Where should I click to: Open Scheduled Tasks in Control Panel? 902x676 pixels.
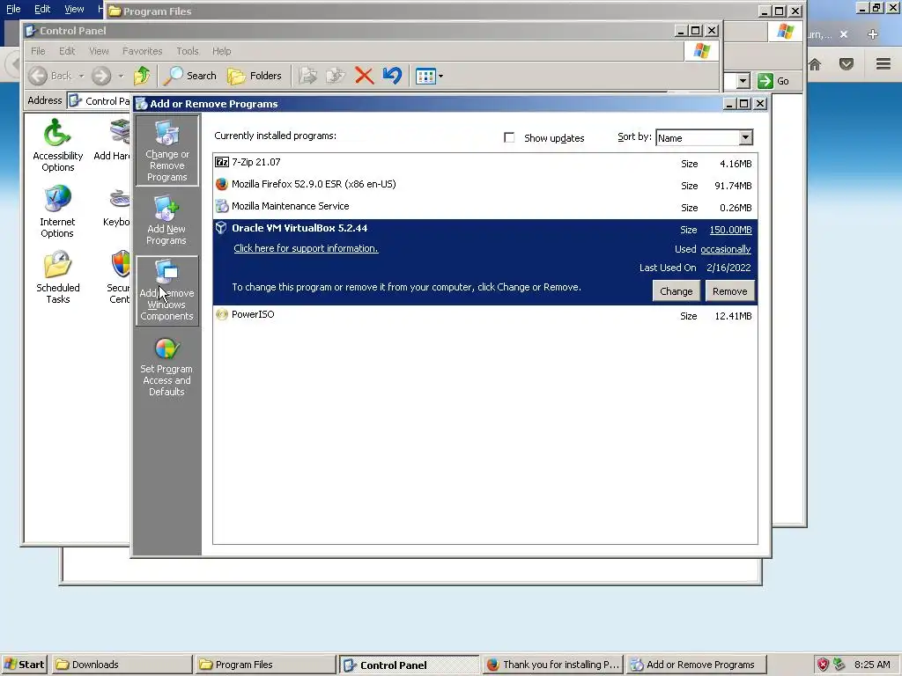click(57, 277)
